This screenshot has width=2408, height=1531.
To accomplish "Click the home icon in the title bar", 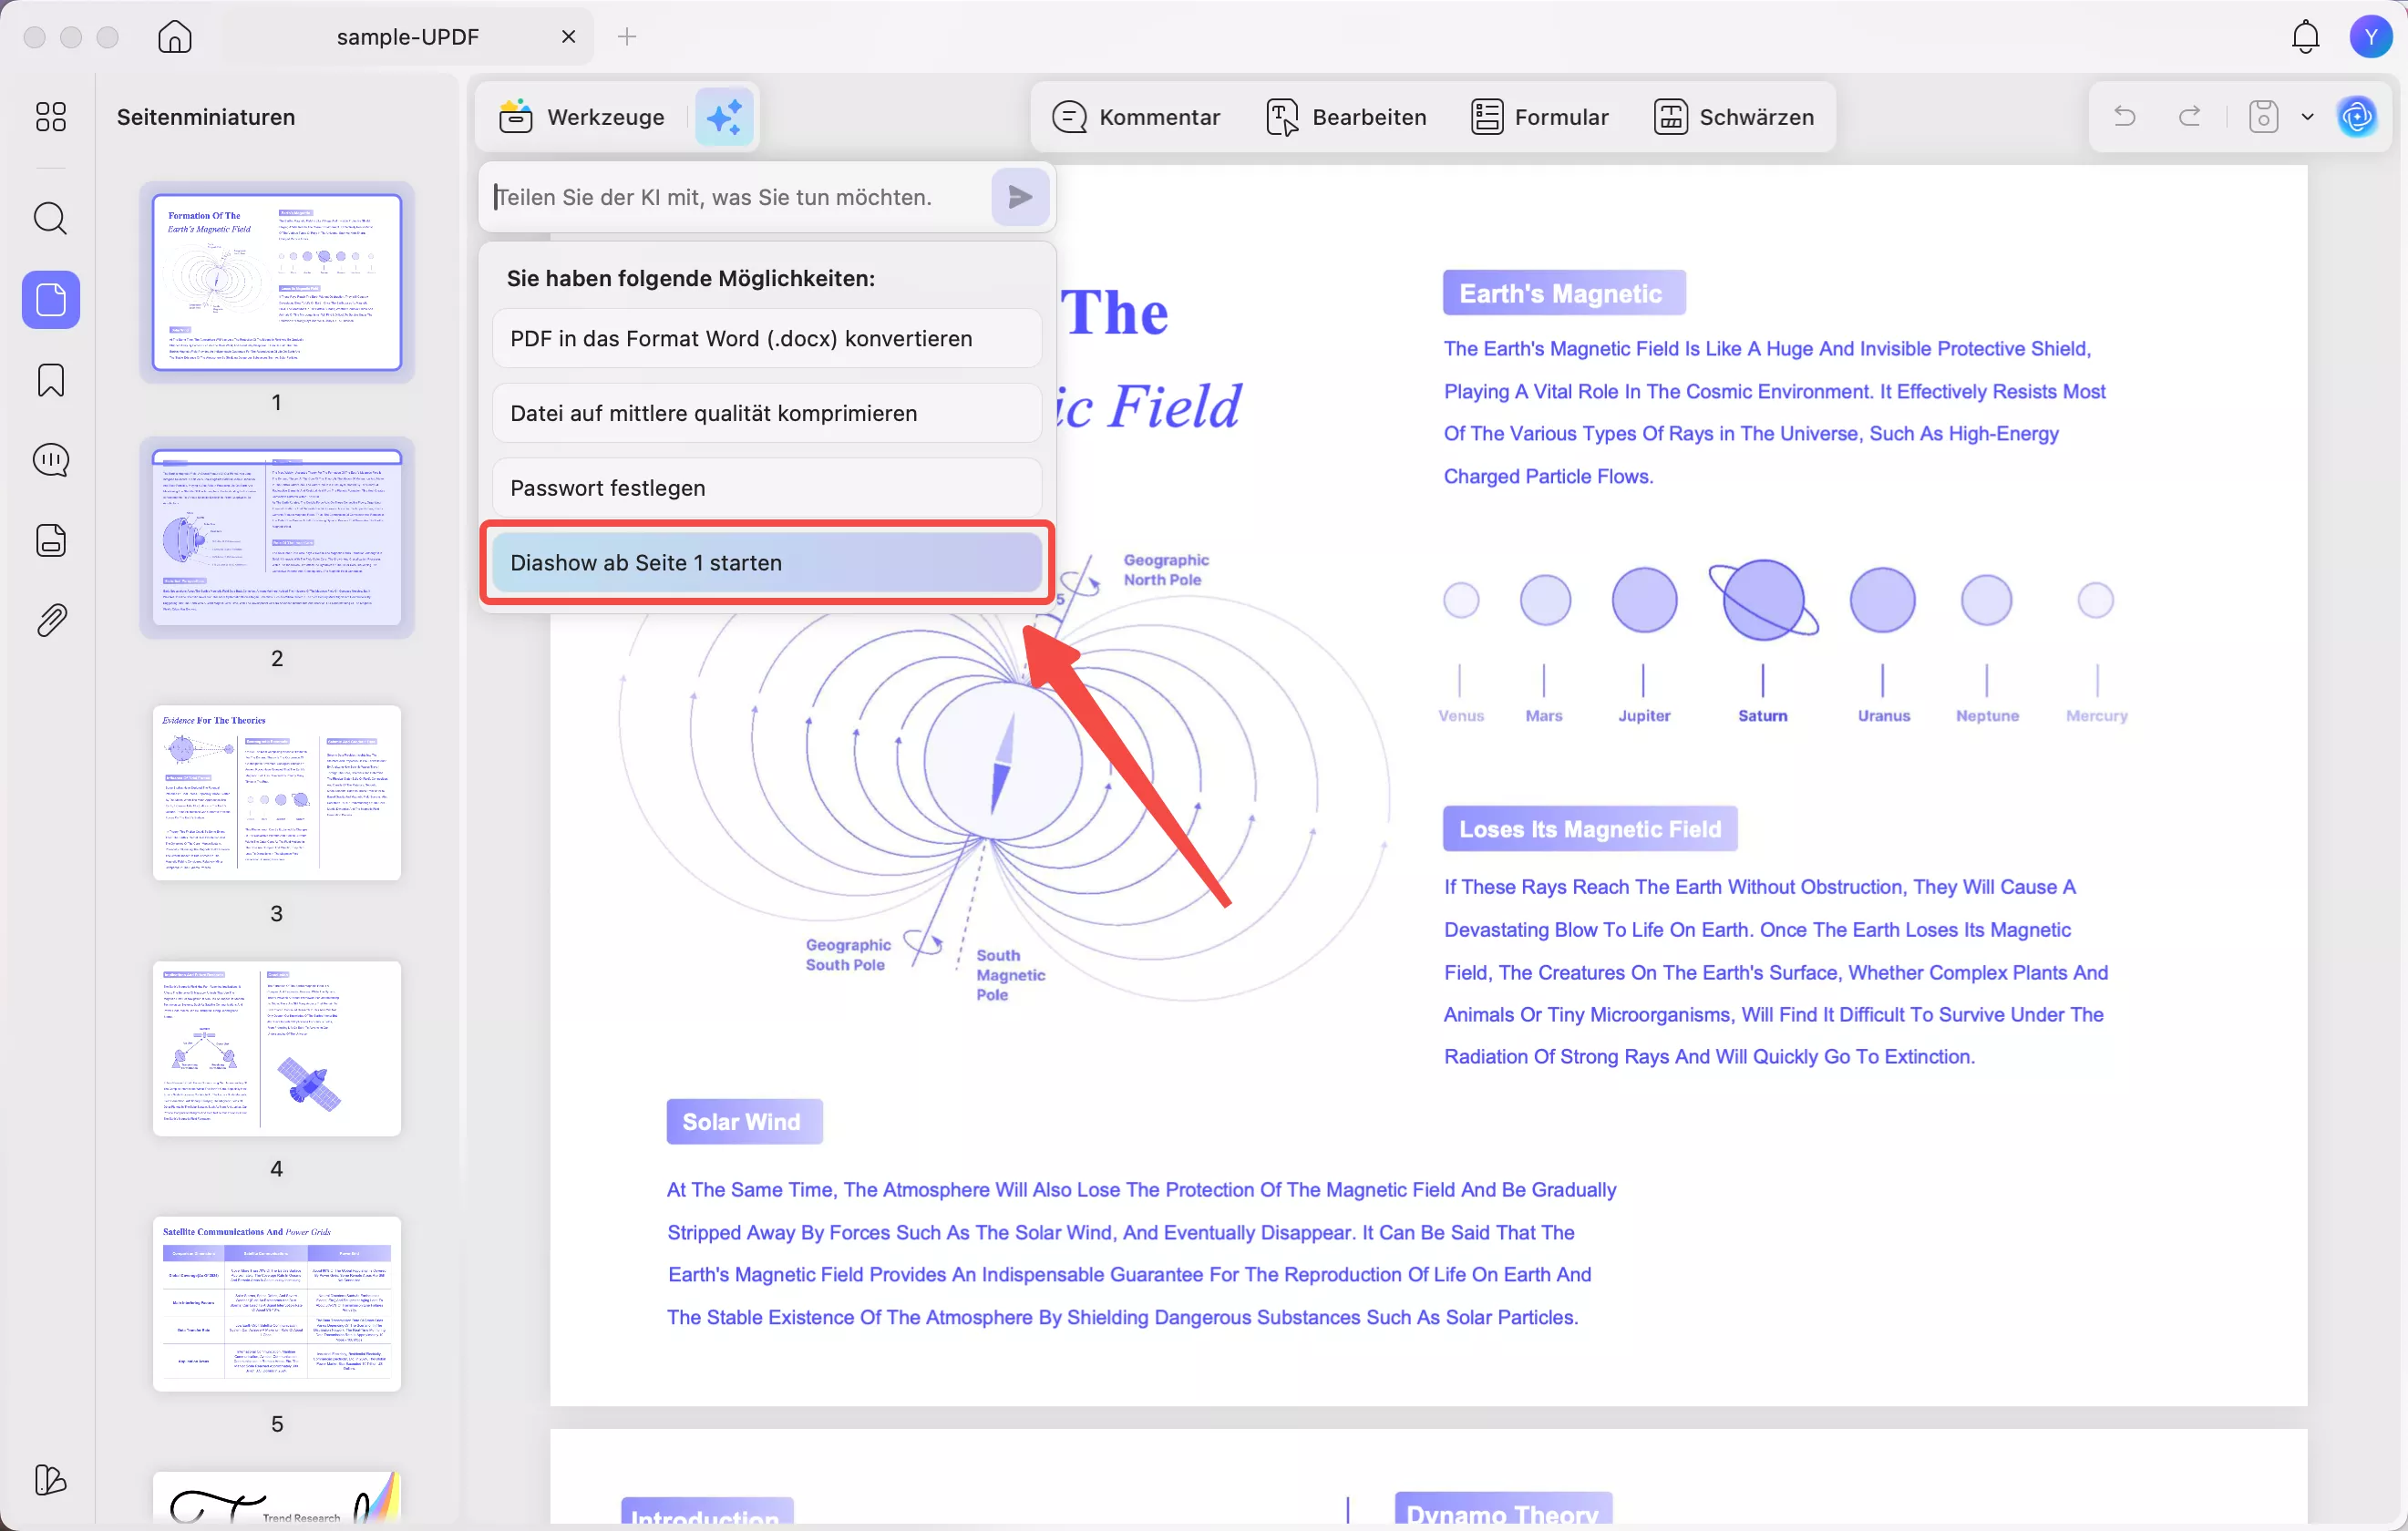I will [x=175, y=37].
